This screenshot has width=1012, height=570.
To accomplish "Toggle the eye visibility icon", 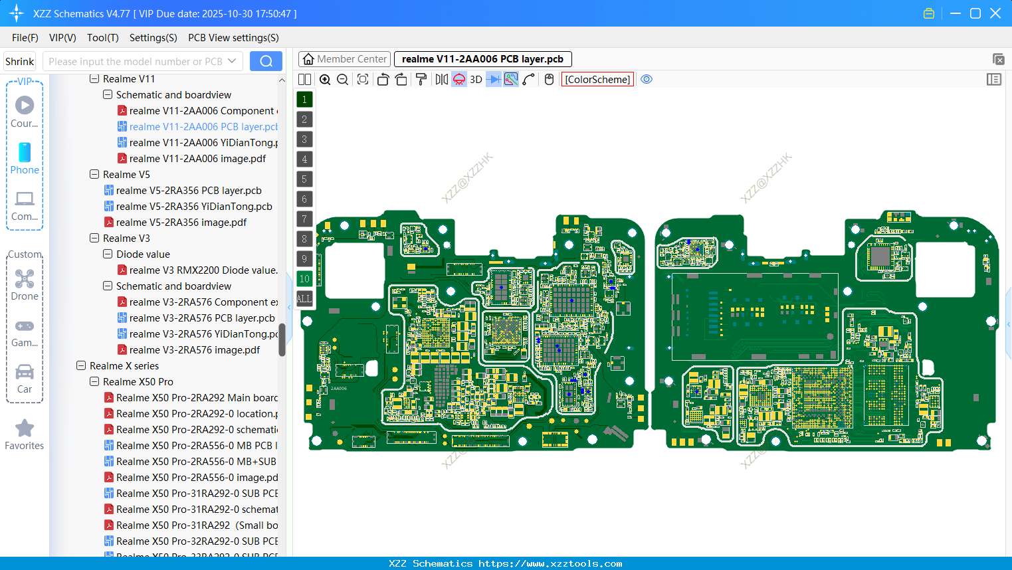I will click(x=647, y=79).
